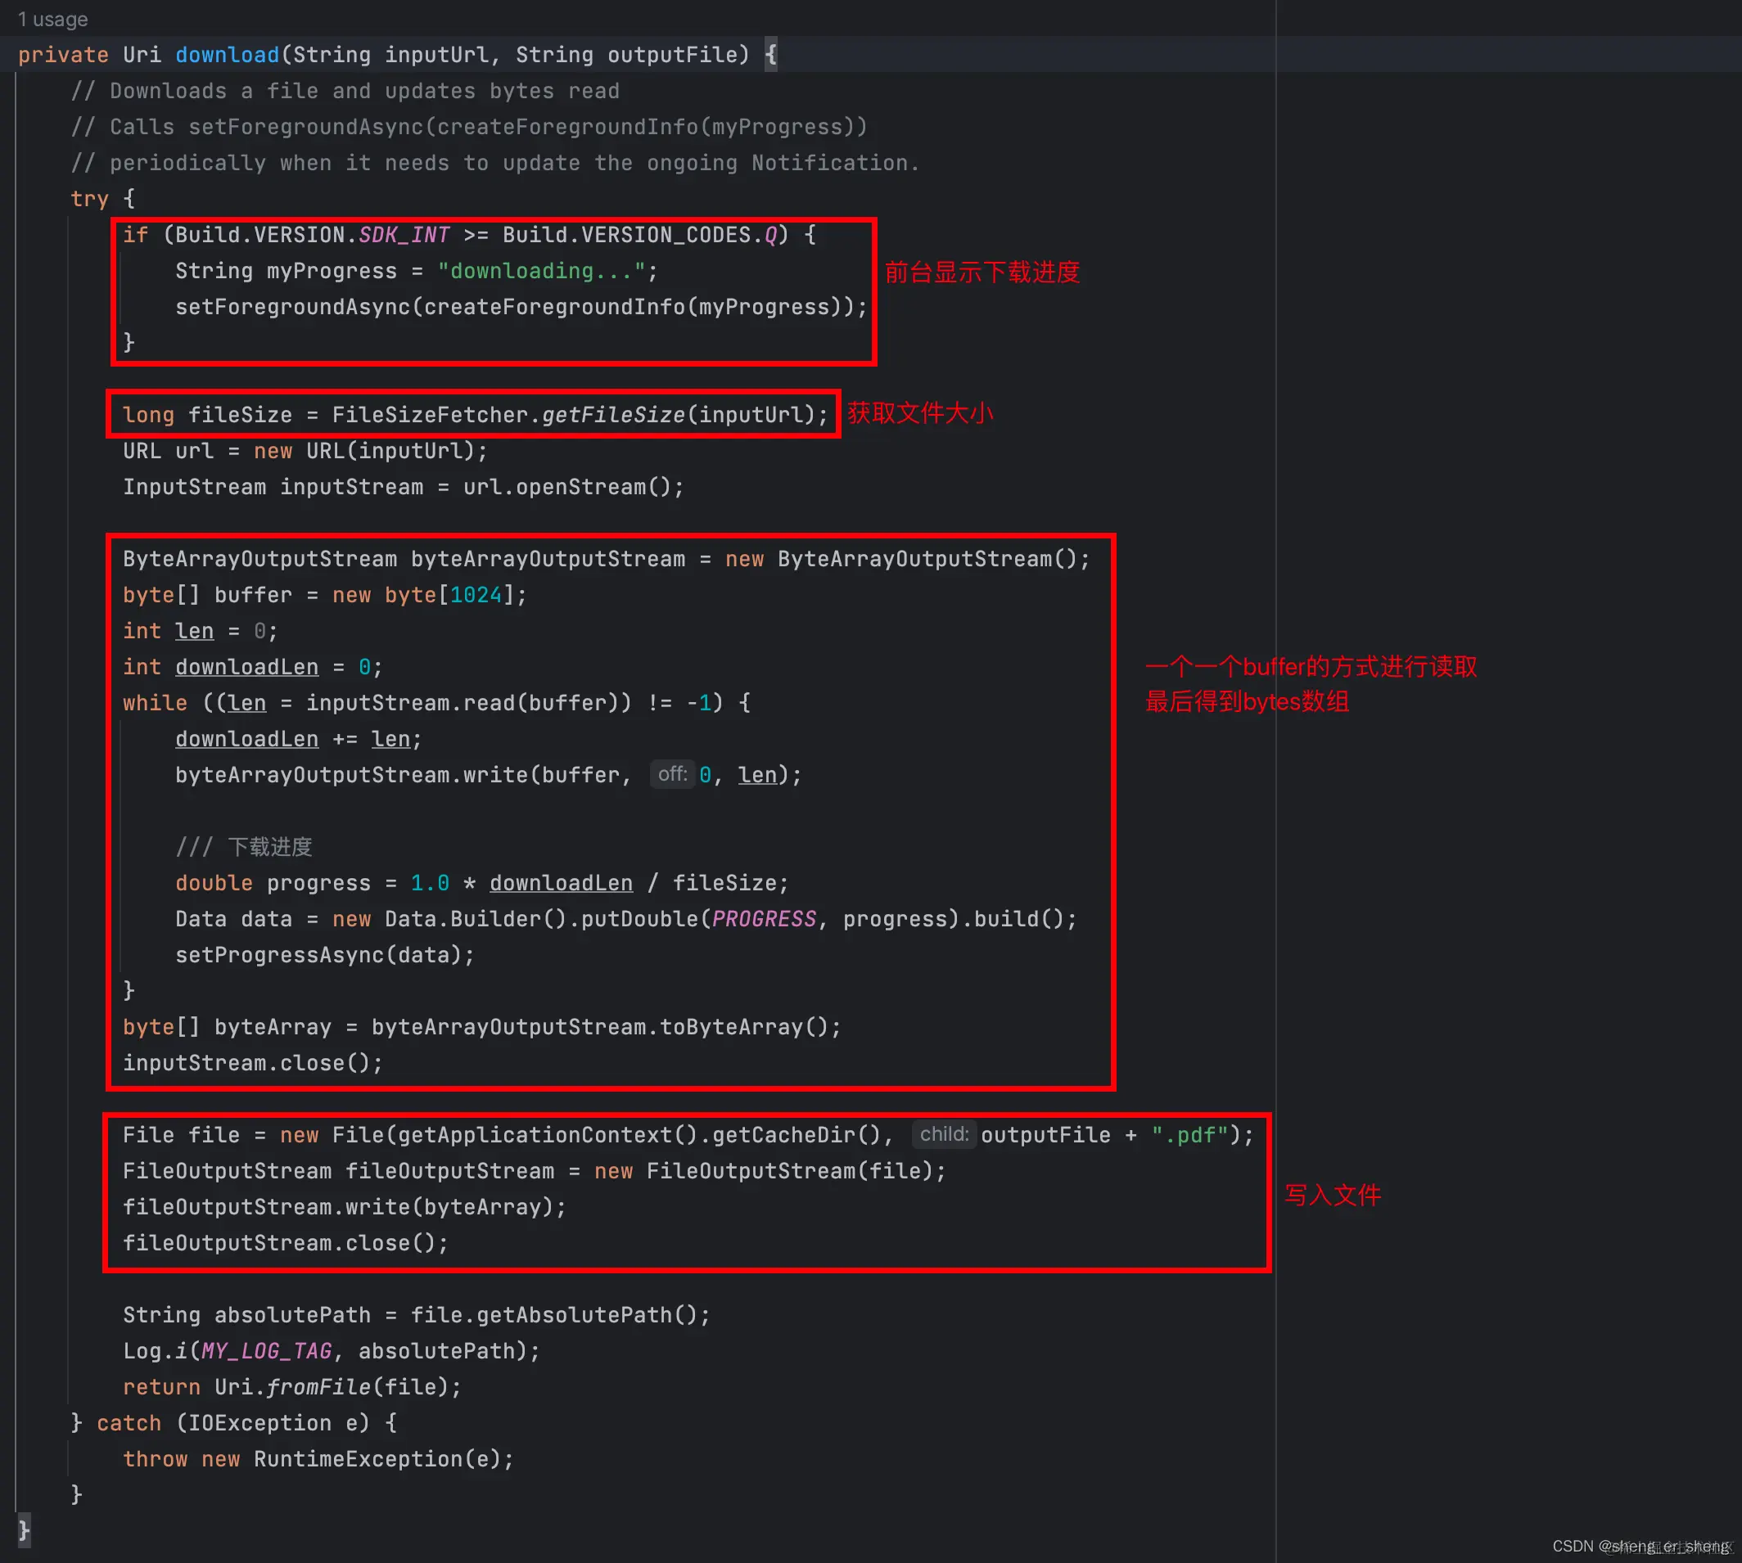The image size is (1742, 1563).
Task: Click the fromFile method in return statement
Action: pyautogui.click(x=318, y=1387)
